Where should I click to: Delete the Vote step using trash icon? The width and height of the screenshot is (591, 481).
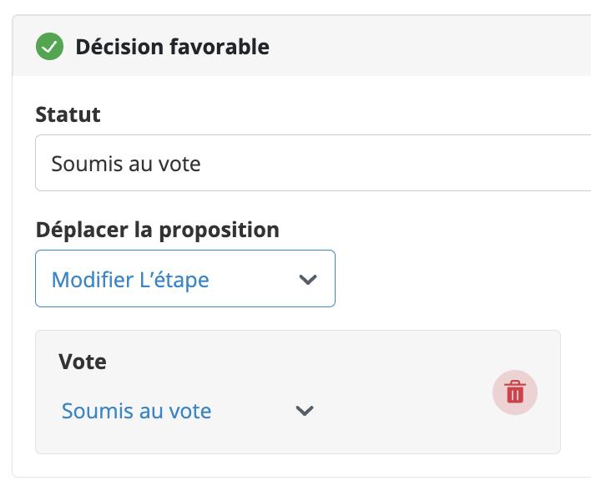pyautogui.click(x=515, y=392)
